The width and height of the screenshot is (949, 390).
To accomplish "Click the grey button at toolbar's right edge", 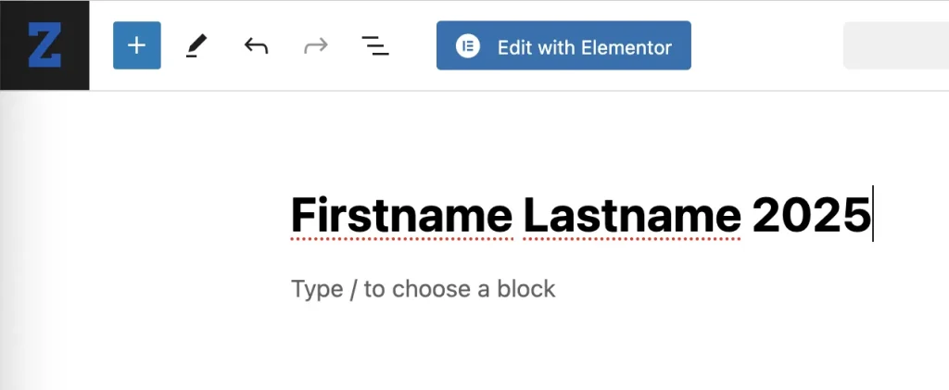I will pyautogui.click(x=895, y=45).
